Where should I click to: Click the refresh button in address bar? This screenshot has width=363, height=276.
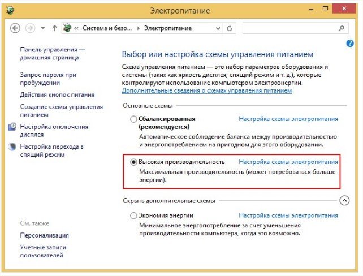point(230,28)
